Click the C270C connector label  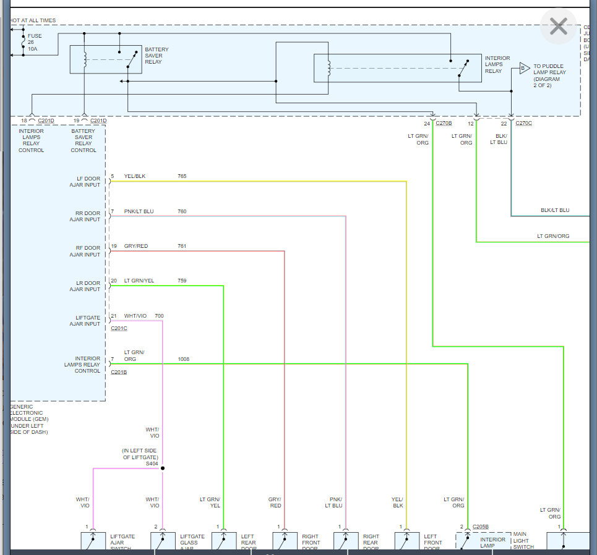(x=523, y=123)
